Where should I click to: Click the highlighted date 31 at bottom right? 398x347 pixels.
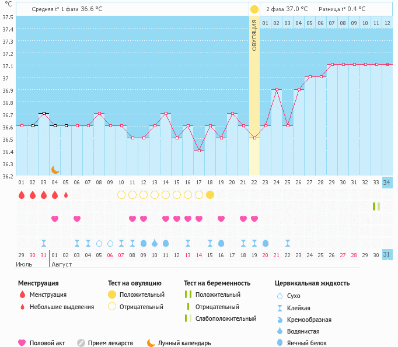click(x=386, y=255)
